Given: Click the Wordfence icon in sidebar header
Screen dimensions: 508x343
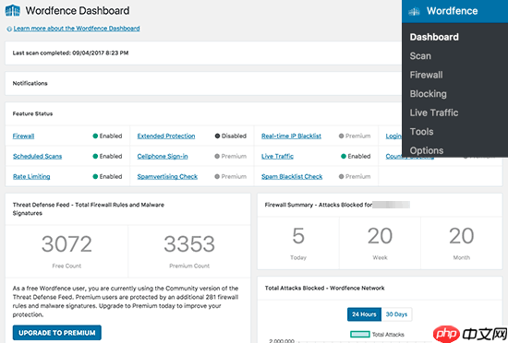Looking at the screenshot, I should (414, 12).
